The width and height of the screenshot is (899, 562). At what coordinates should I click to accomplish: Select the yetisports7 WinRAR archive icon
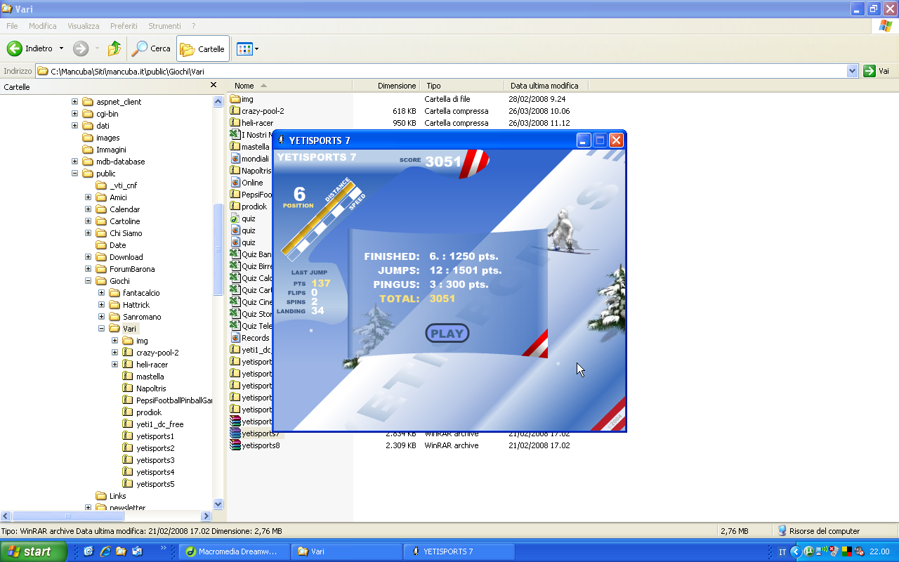click(x=235, y=433)
